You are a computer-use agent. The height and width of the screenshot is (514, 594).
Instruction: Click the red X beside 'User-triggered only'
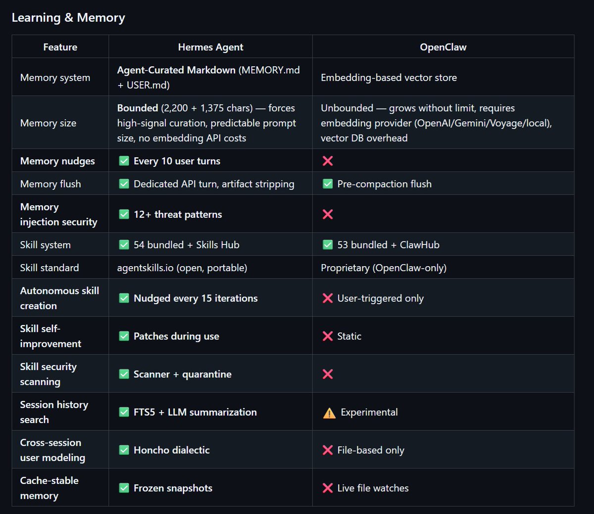pyautogui.click(x=328, y=298)
